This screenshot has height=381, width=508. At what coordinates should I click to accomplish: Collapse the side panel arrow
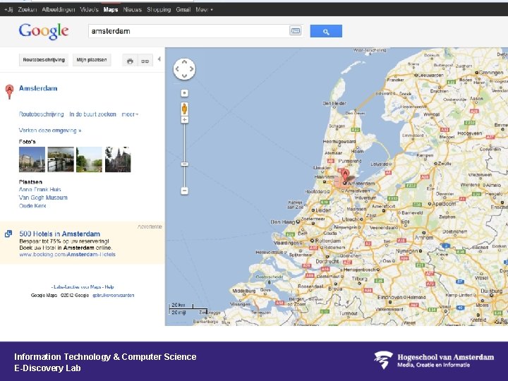159,59
